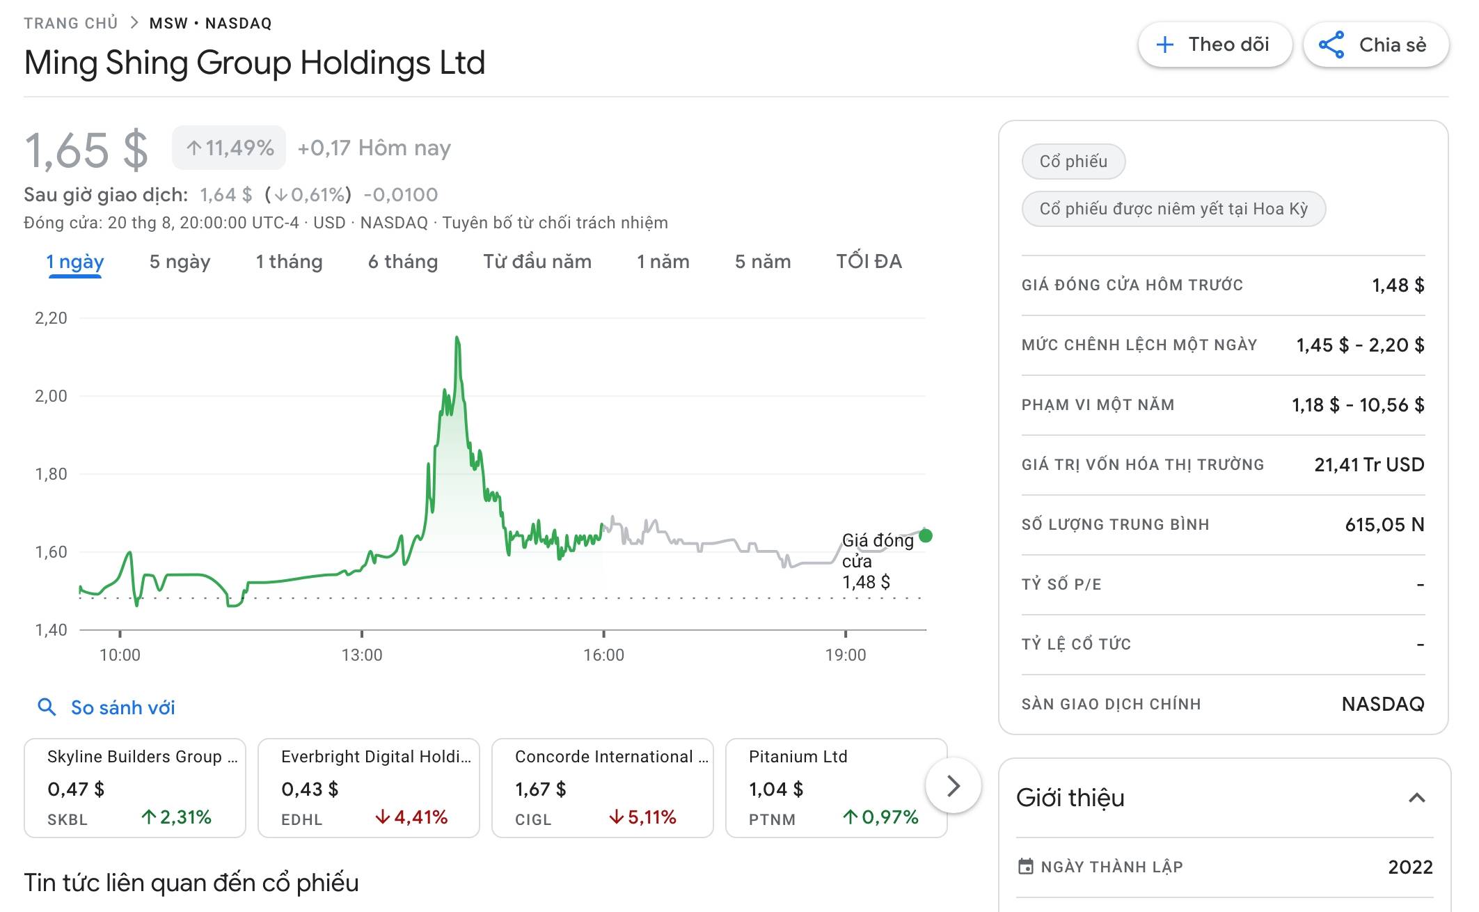The image size is (1479, 912).
Task: Click the NASDAQ primary exchange value
Action: click(1383, 705)
